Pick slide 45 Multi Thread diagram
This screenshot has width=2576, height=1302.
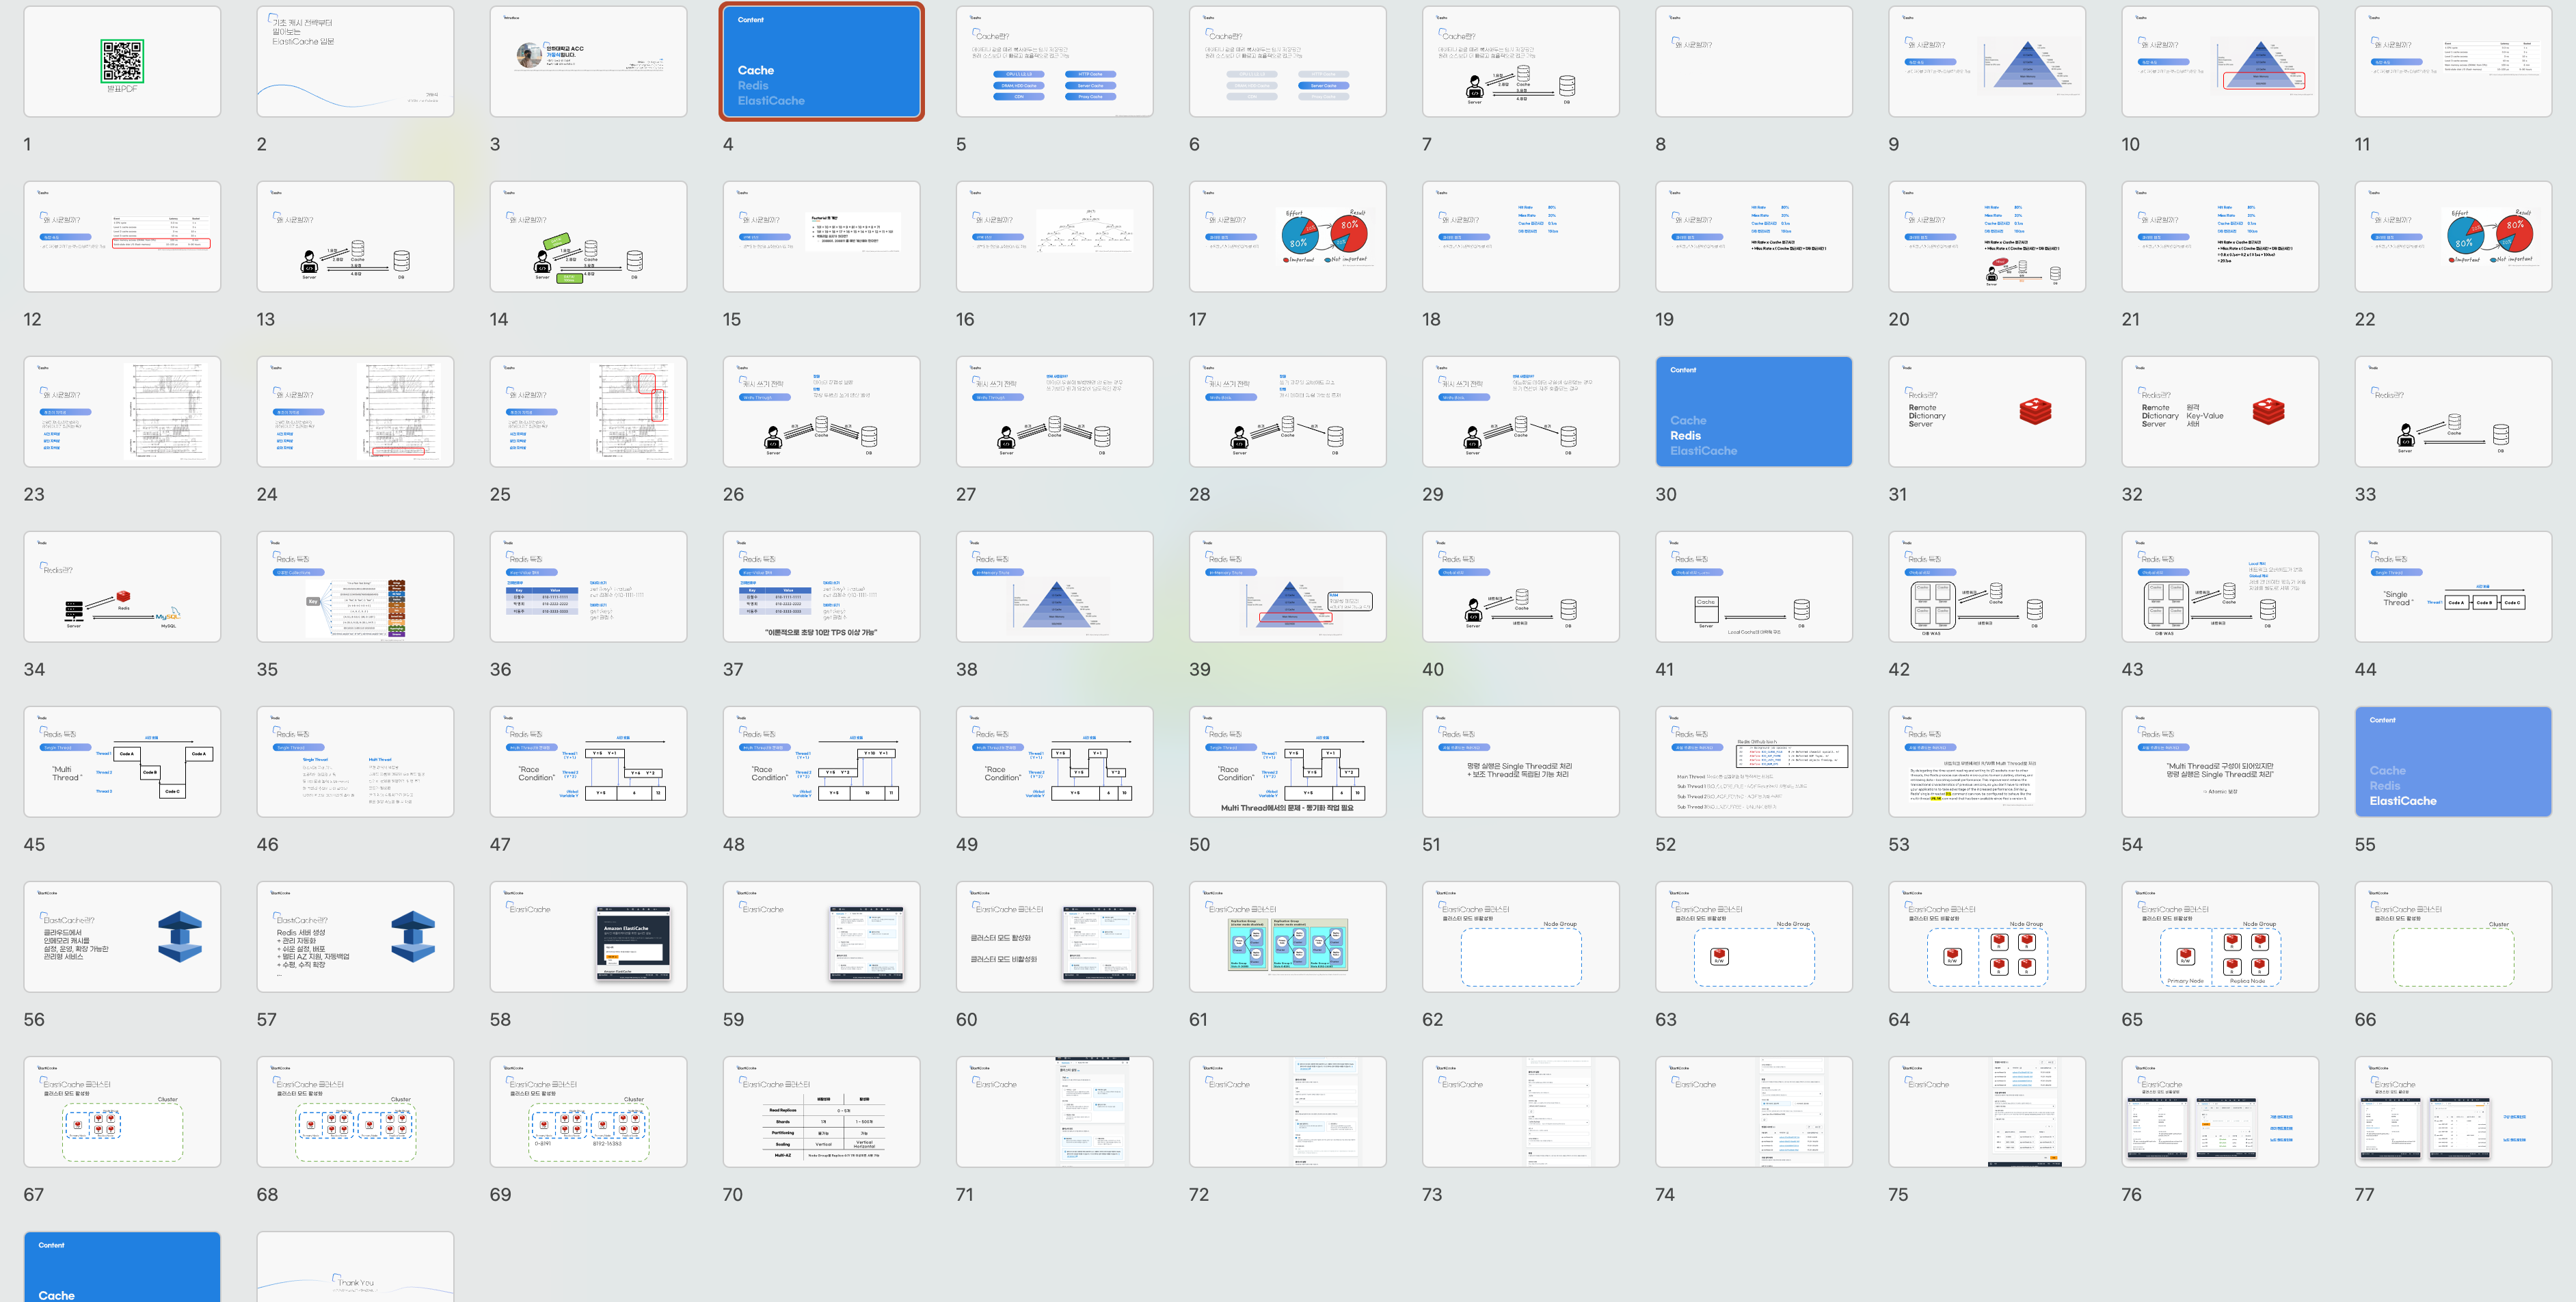122,761
